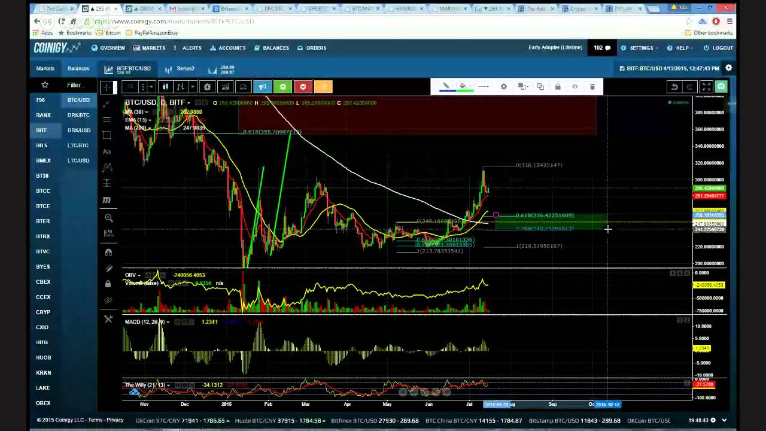The width and height of the screenshot is (766, 431).
Task: Open the Balances menu in navbar
Action: pos(271,48)
